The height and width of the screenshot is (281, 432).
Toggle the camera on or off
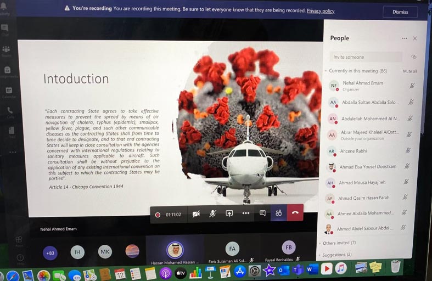(x=196, y=213)
